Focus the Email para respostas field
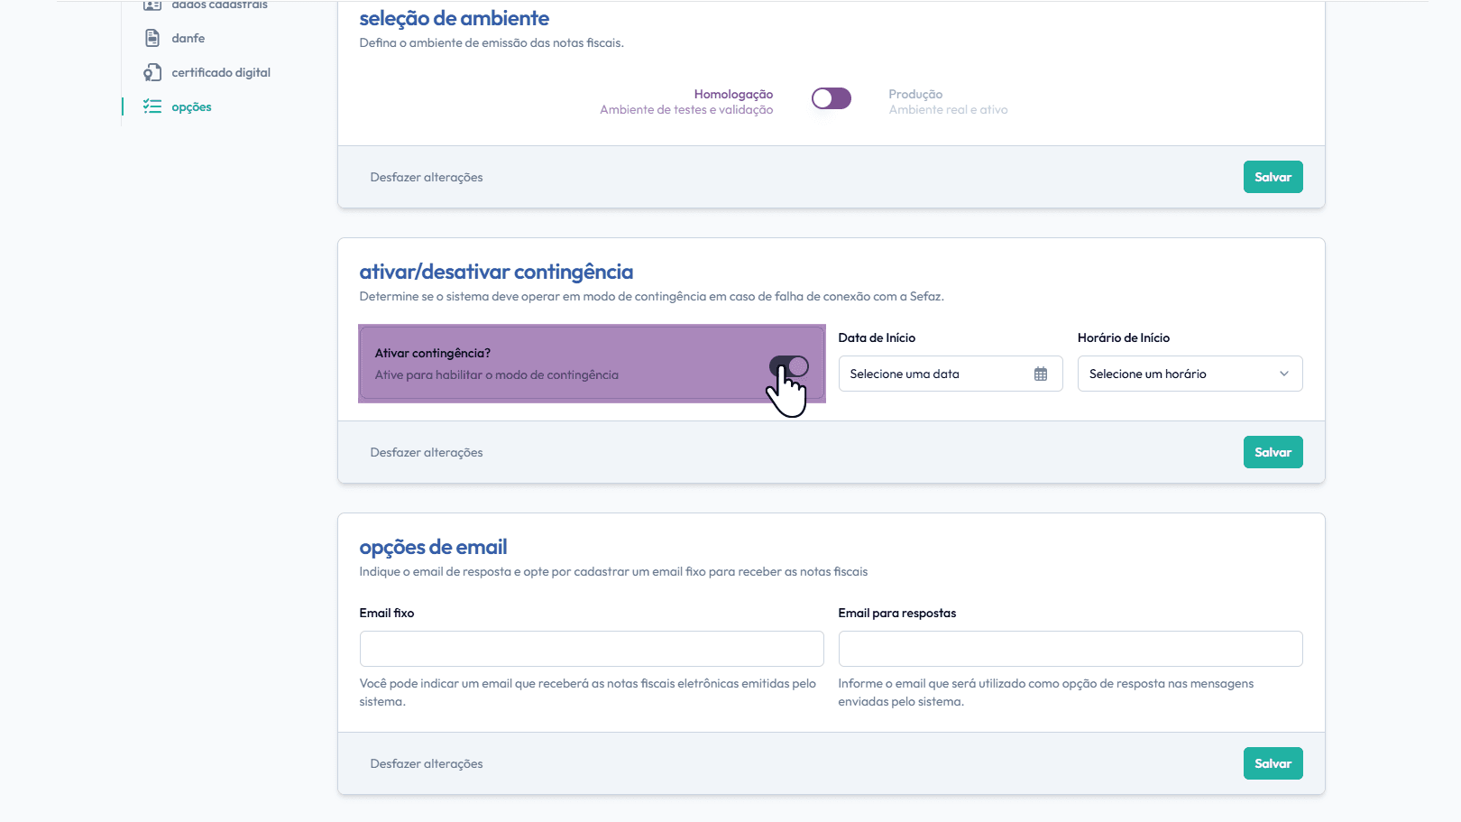 click(x=1070, y=649)
